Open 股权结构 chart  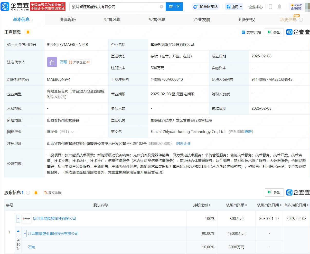52,193
